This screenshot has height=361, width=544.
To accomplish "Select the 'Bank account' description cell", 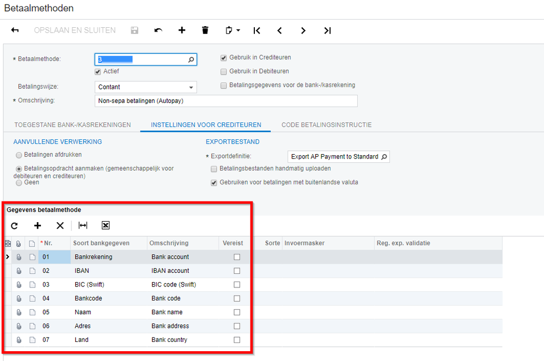I will click(x=183, y=257).
